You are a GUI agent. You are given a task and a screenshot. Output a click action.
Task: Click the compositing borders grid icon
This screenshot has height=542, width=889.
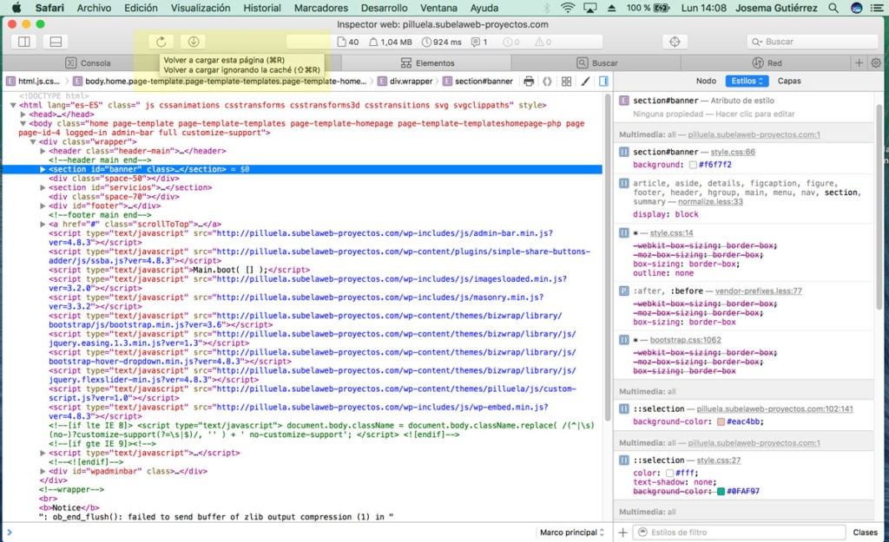(566, 82)
